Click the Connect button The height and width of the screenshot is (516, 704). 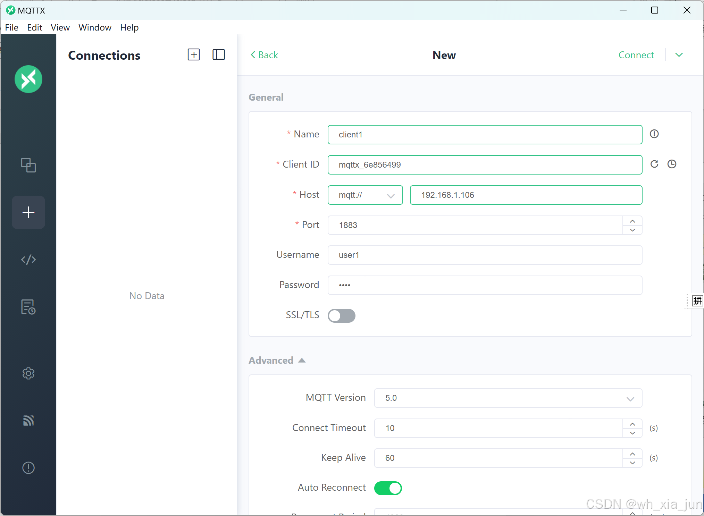click(636, 55)
